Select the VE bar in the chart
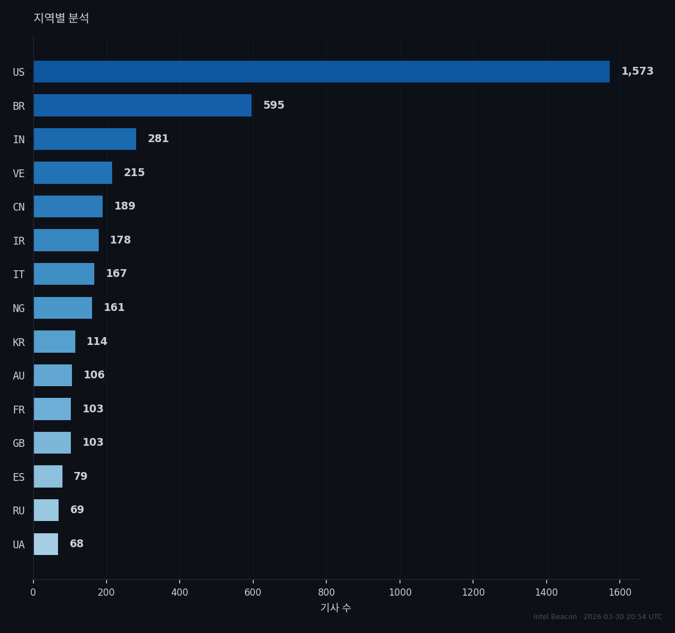The height and width of the screenshot is (633, 675). pos(73,173)
